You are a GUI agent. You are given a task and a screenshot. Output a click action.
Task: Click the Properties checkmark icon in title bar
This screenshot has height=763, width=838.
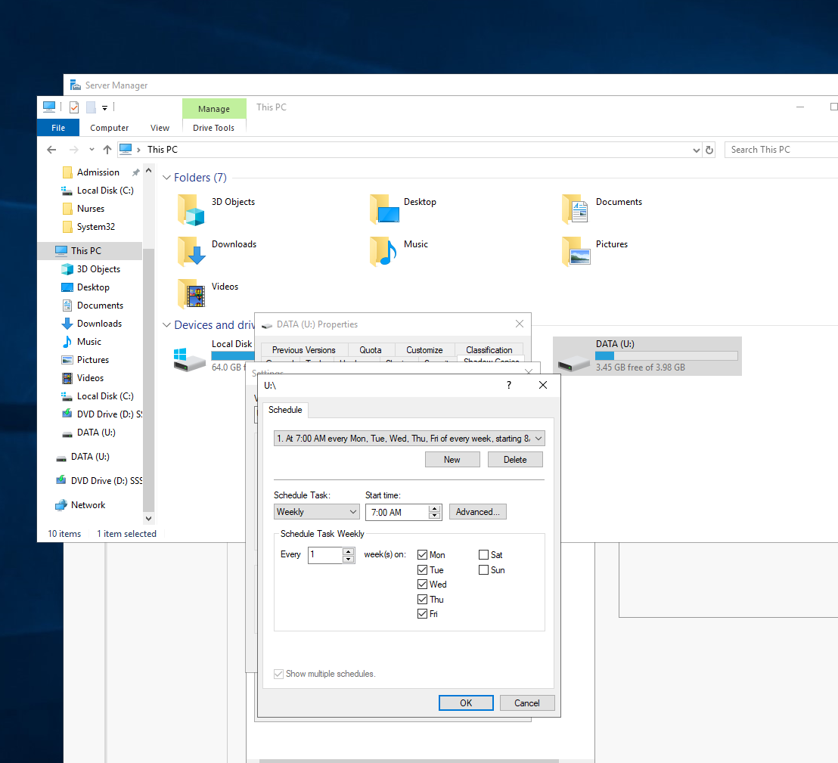[74, 107]
